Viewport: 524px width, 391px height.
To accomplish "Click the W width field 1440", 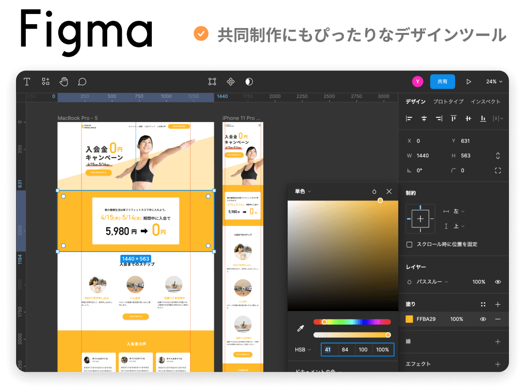I will (424, 156).
